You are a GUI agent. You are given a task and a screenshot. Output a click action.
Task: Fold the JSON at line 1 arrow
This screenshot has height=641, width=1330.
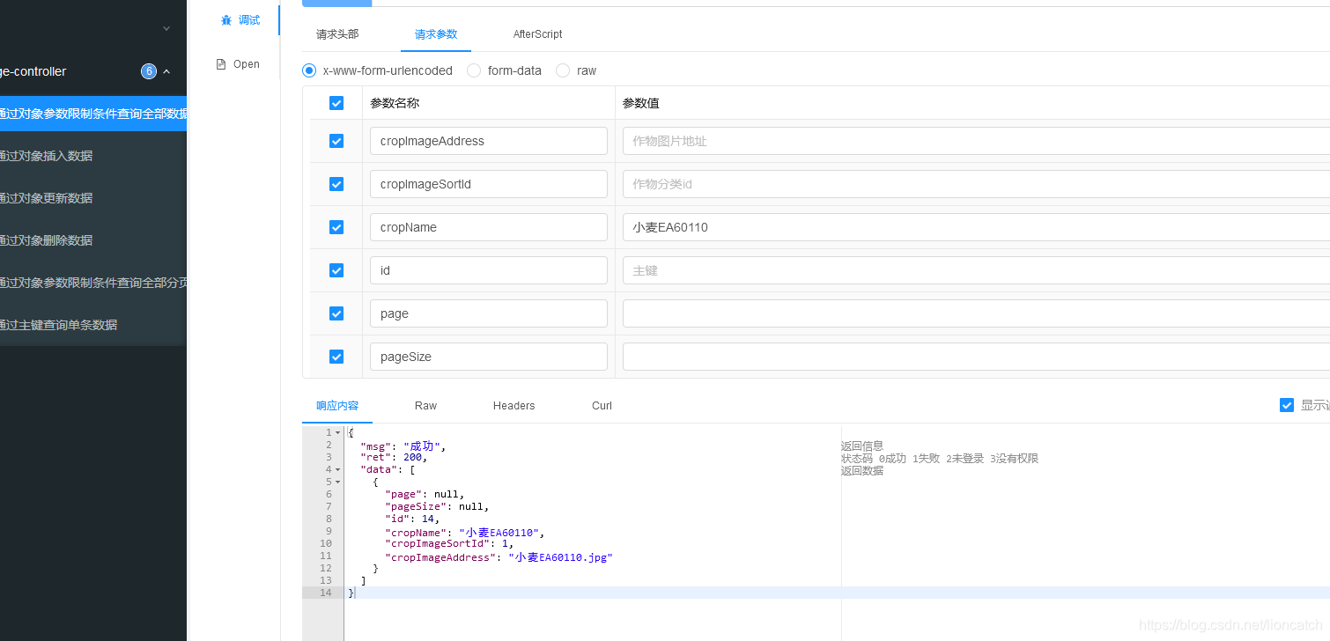pyautogui.click(x=337, y=432)
